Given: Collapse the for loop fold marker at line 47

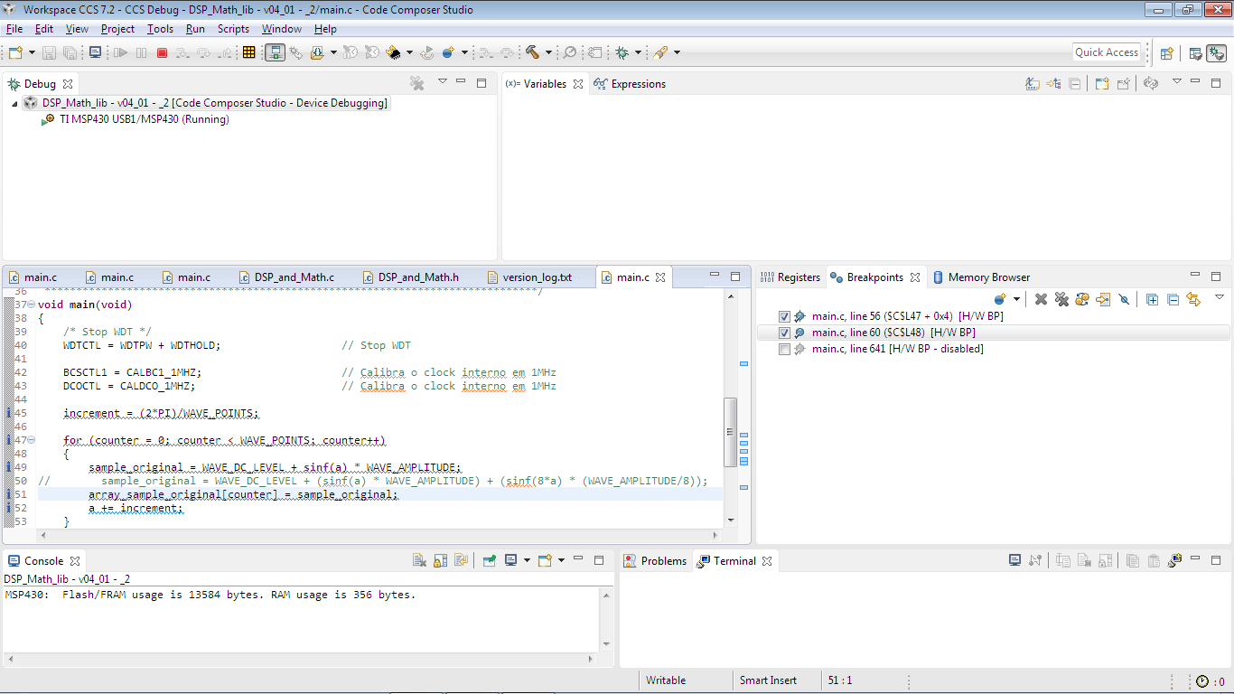Looking at the screenshot, I should coord(32,440).
